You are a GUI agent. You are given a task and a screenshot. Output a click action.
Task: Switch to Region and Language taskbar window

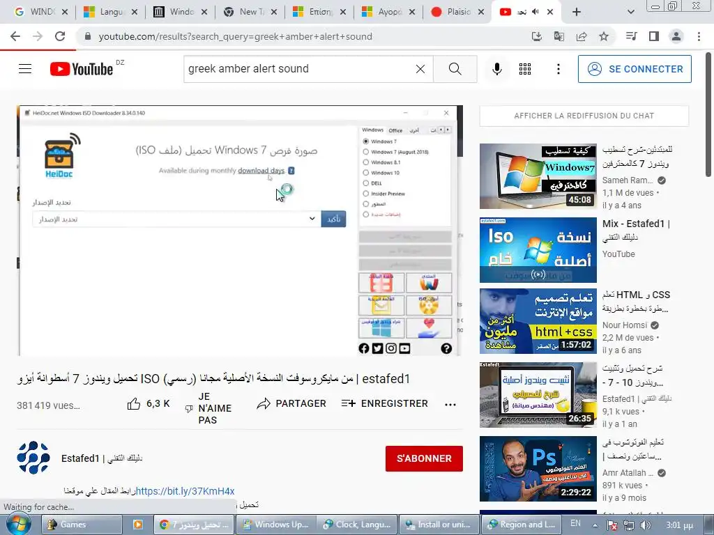pyautogui.click(x=522, y=525)
